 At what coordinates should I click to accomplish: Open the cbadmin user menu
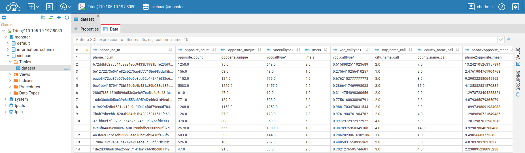point(480,7)
